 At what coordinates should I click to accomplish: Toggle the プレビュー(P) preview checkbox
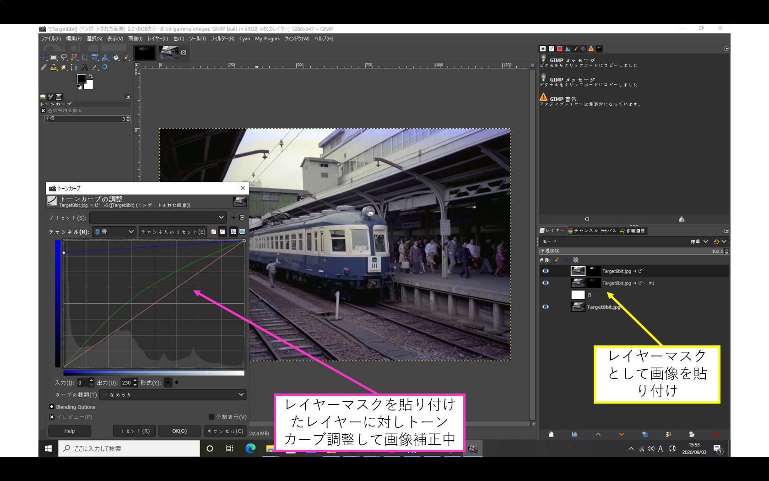coord(52,417)
